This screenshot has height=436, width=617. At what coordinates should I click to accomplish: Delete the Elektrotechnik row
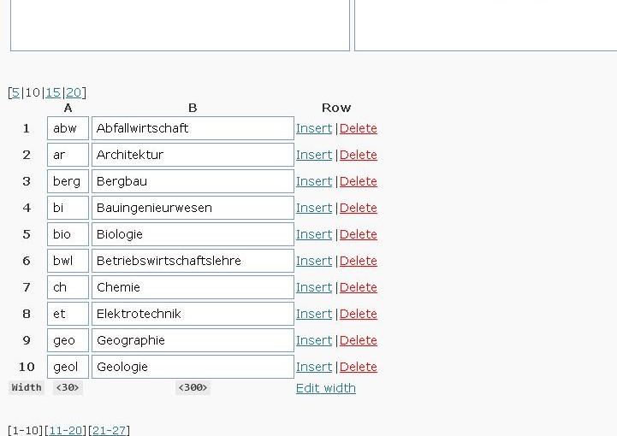(x=358, y=314)
